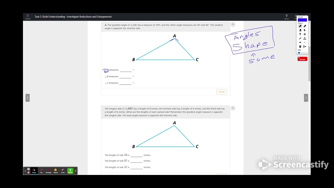Pick the blue color swatch
The image size is (334, 188).
(x=302, y=20)
